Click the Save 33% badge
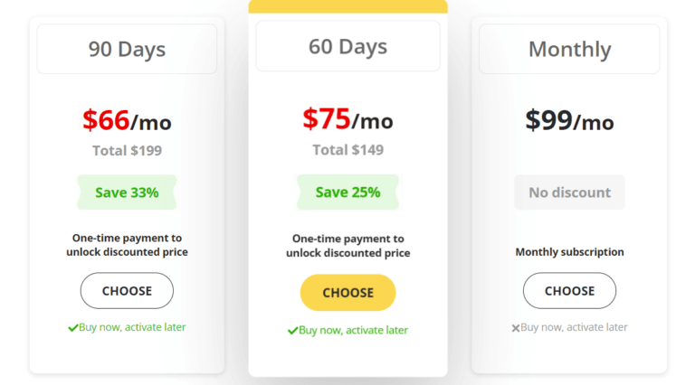This screenshot has height=385, width=695. pos(127,192)
